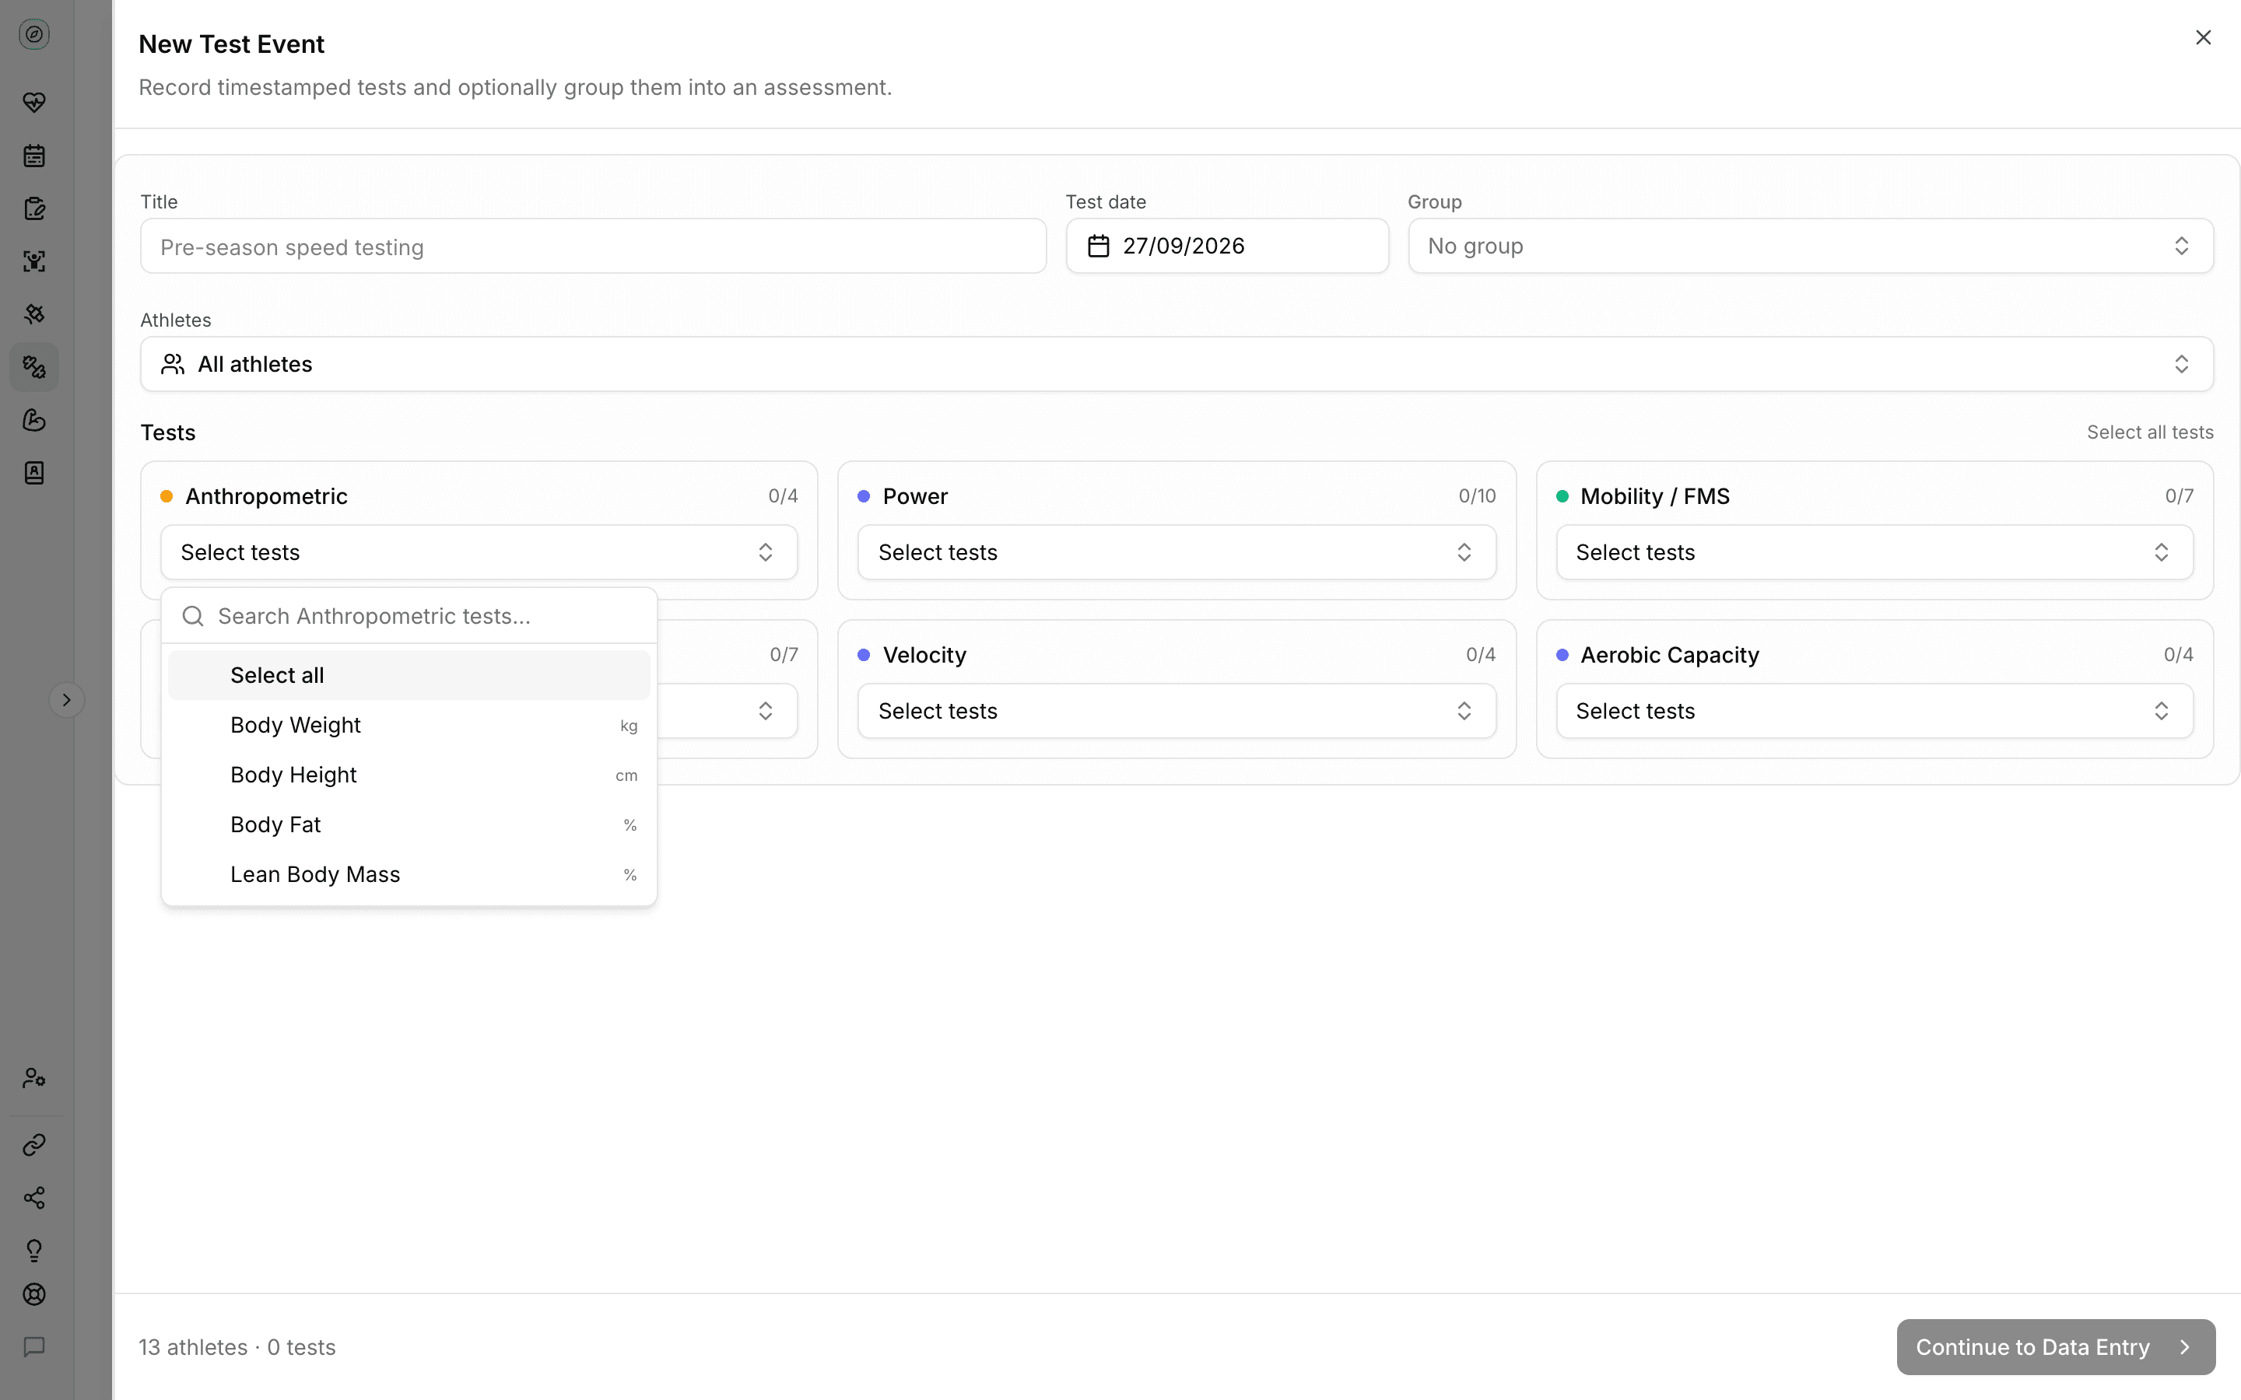Open the Power Select tests dropdown
The image size is (2241, 1400).
pos(1176,553)
